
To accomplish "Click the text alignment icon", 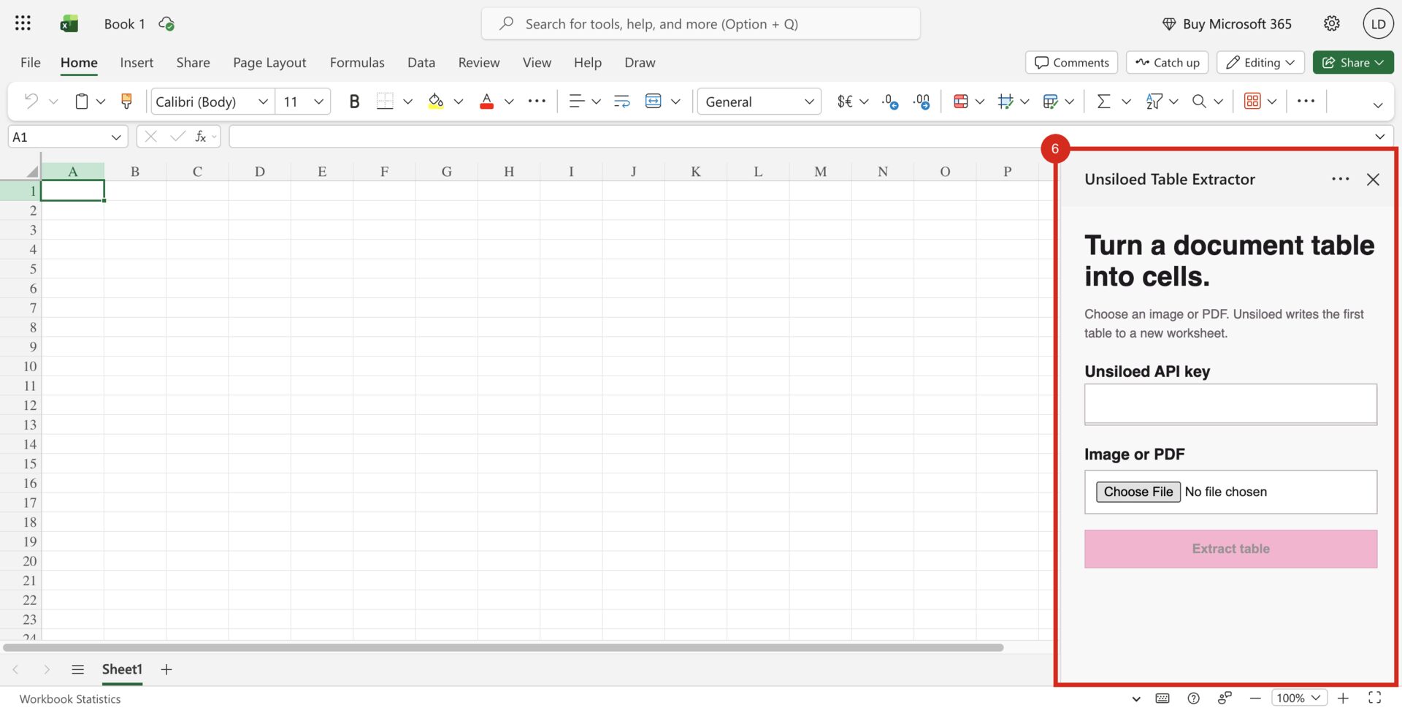I will click(x=576, y=102).
